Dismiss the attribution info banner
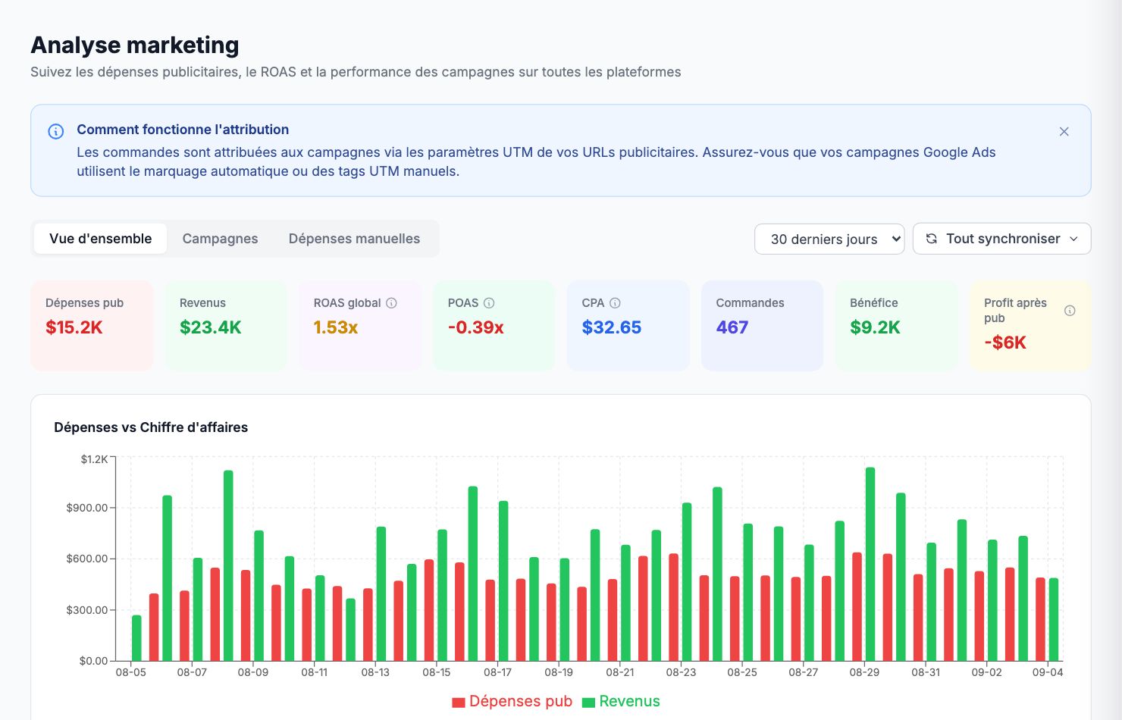The height and width of the screenshot is (720, 1122). pos(1064,132)
